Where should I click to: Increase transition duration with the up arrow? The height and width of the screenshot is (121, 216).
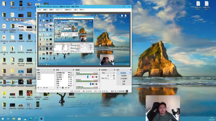pyautogui.click(x=114, y=78)
